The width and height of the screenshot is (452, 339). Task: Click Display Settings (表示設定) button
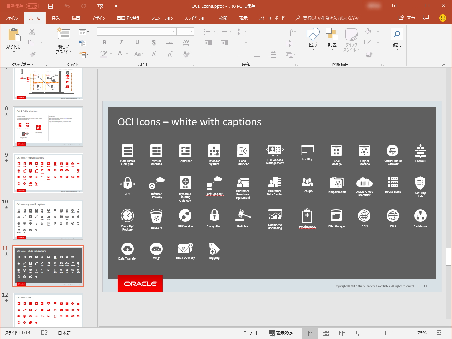[x=281, y=333]
